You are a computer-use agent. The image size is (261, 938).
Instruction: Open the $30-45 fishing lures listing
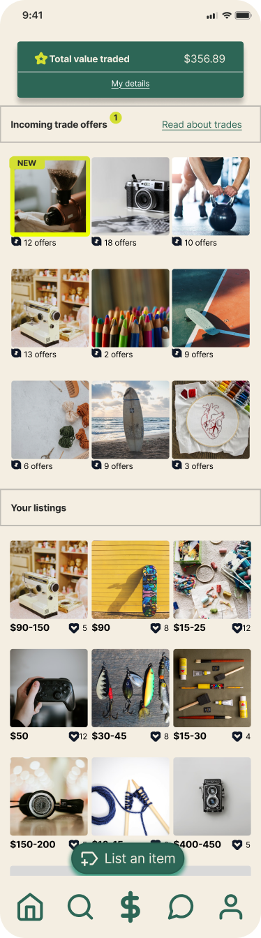tap(130, 688)
